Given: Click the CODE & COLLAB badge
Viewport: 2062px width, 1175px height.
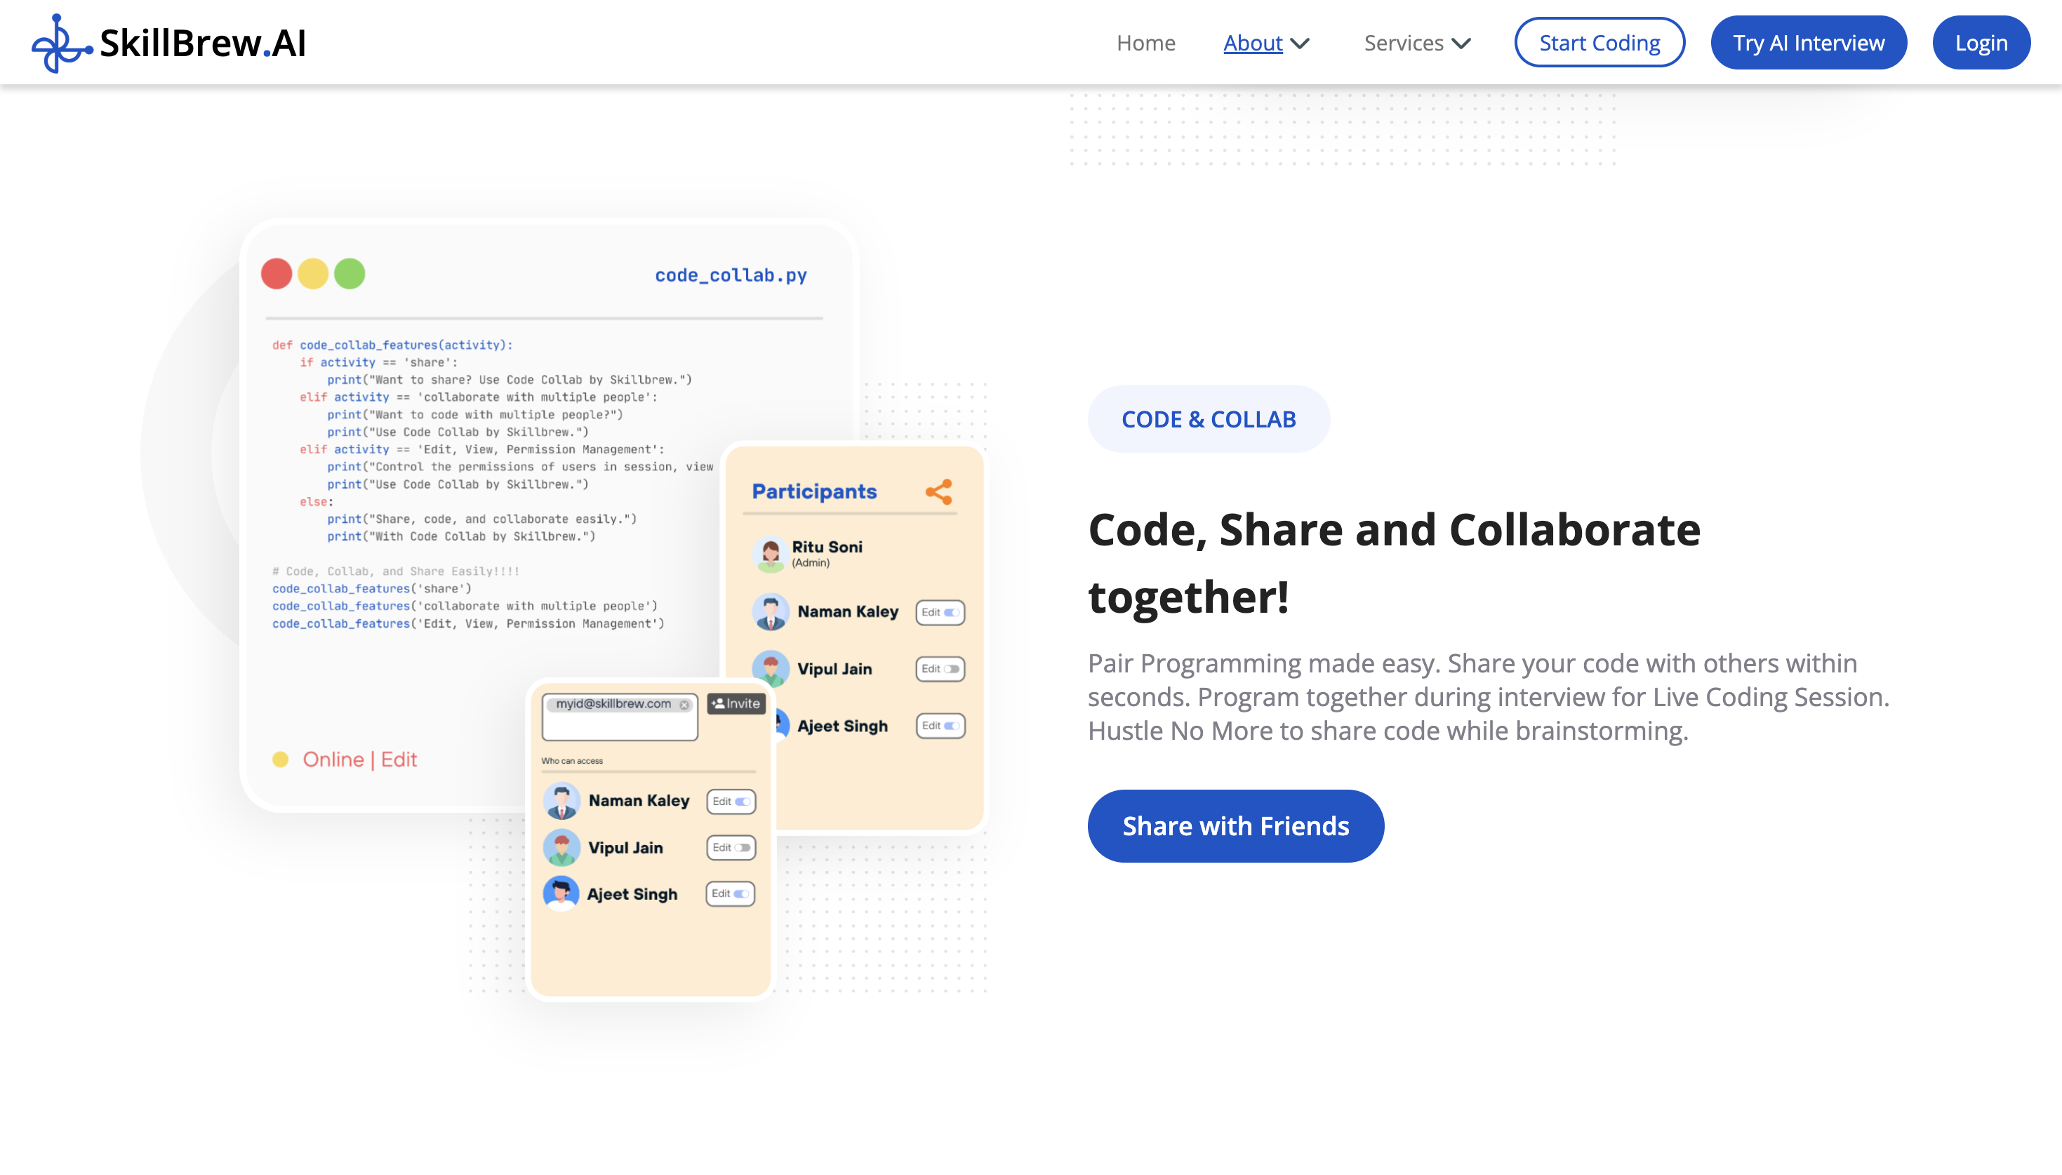Looking at the screenshot, I should point(1208,419).
